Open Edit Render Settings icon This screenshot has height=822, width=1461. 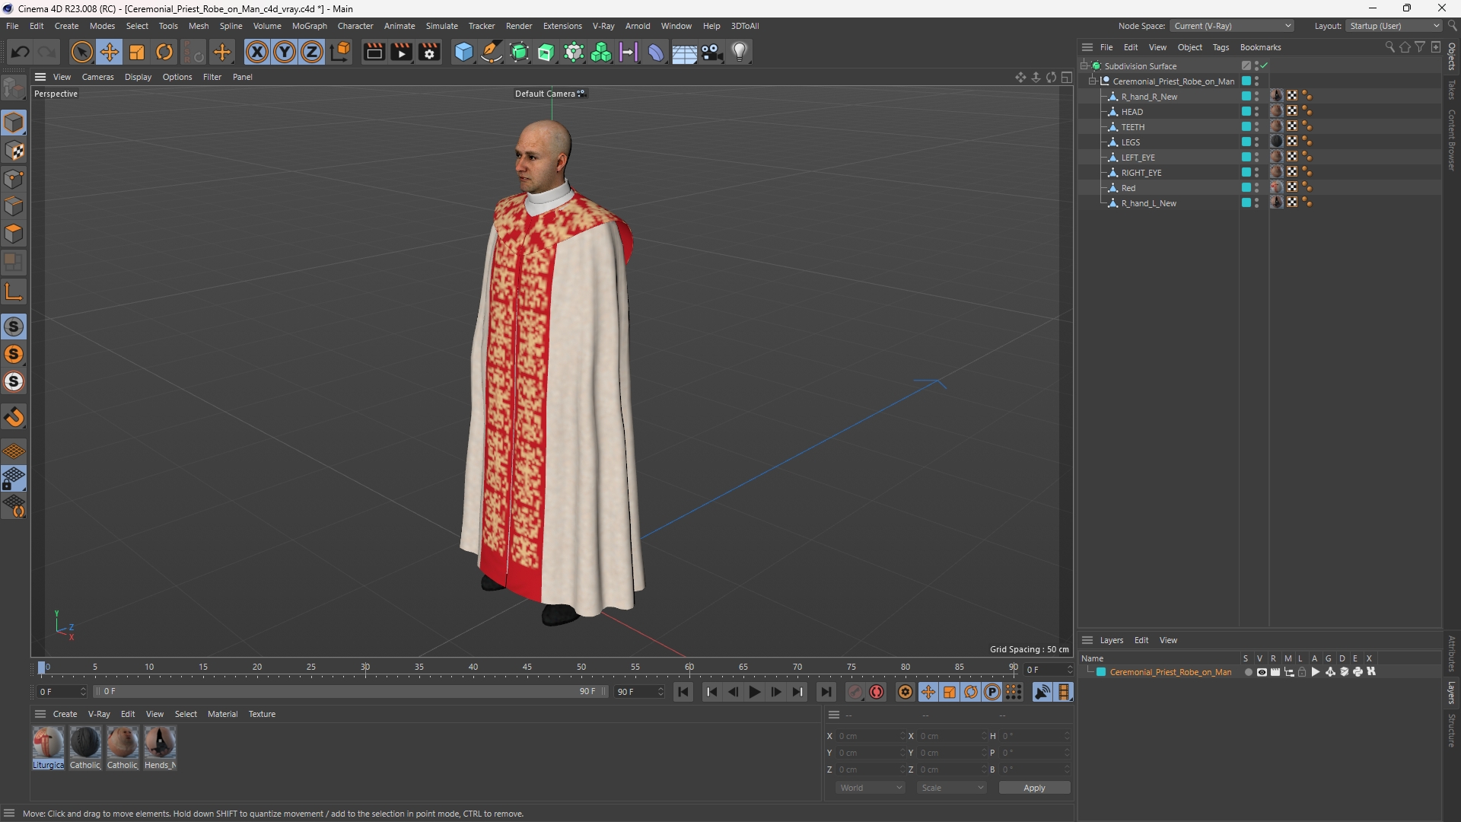click(x=429, y=52)
